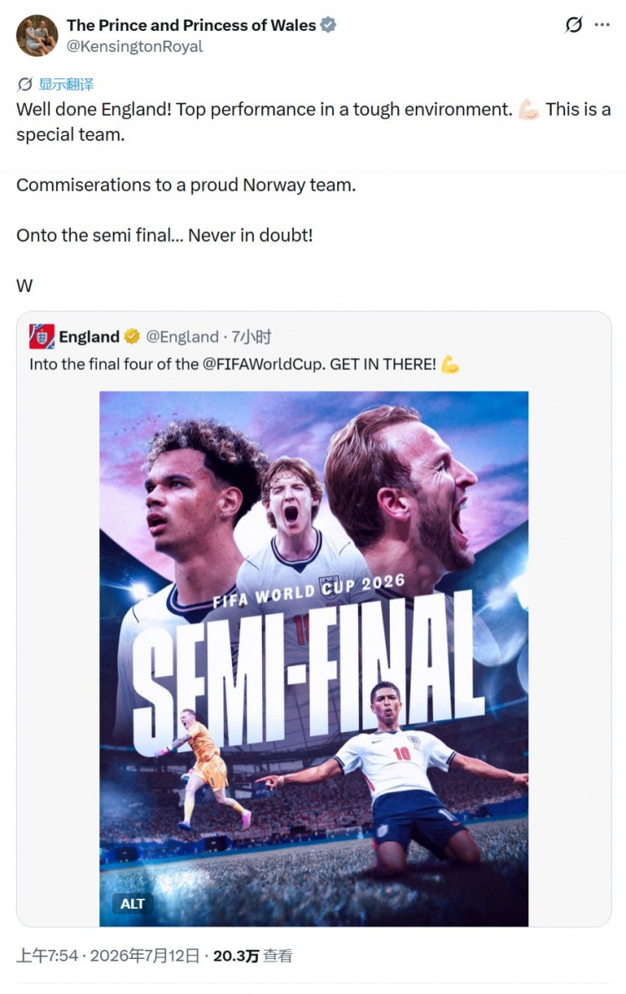This screenshot has height=994, width=626.
Task: Show image description with ALT badge
Action: (133, 903)
